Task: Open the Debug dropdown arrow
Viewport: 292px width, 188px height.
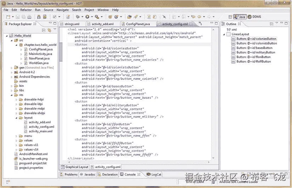Action: [82, 17]
